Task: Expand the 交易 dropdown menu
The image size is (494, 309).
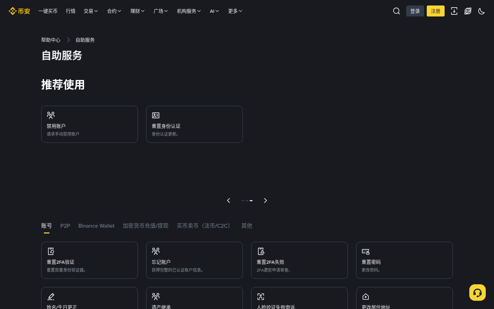Action: [91, 11]
